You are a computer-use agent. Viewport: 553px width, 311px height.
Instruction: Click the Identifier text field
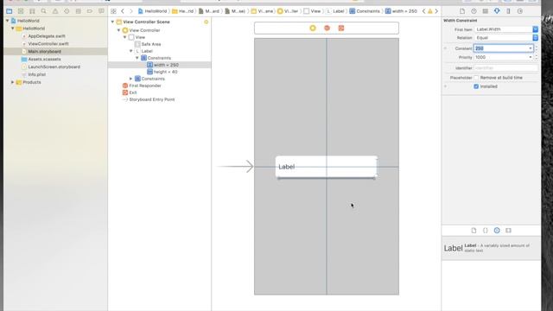(x=505, y=67)
